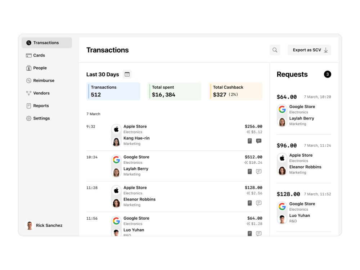Click the Reports sidebar icon

(29, 106)
